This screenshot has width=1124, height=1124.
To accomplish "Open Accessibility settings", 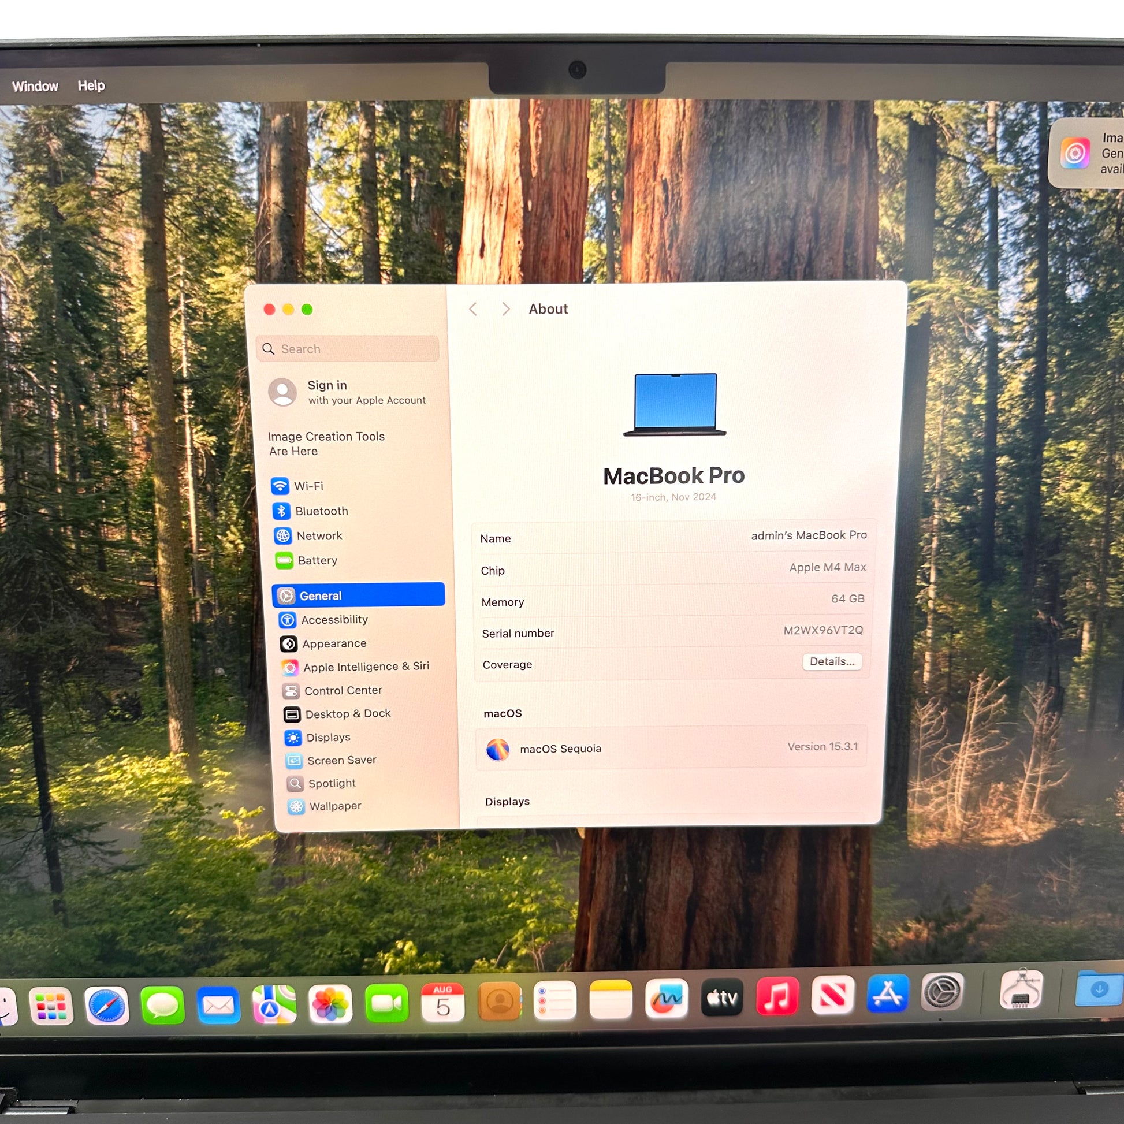I will click(x=323, y=620).
